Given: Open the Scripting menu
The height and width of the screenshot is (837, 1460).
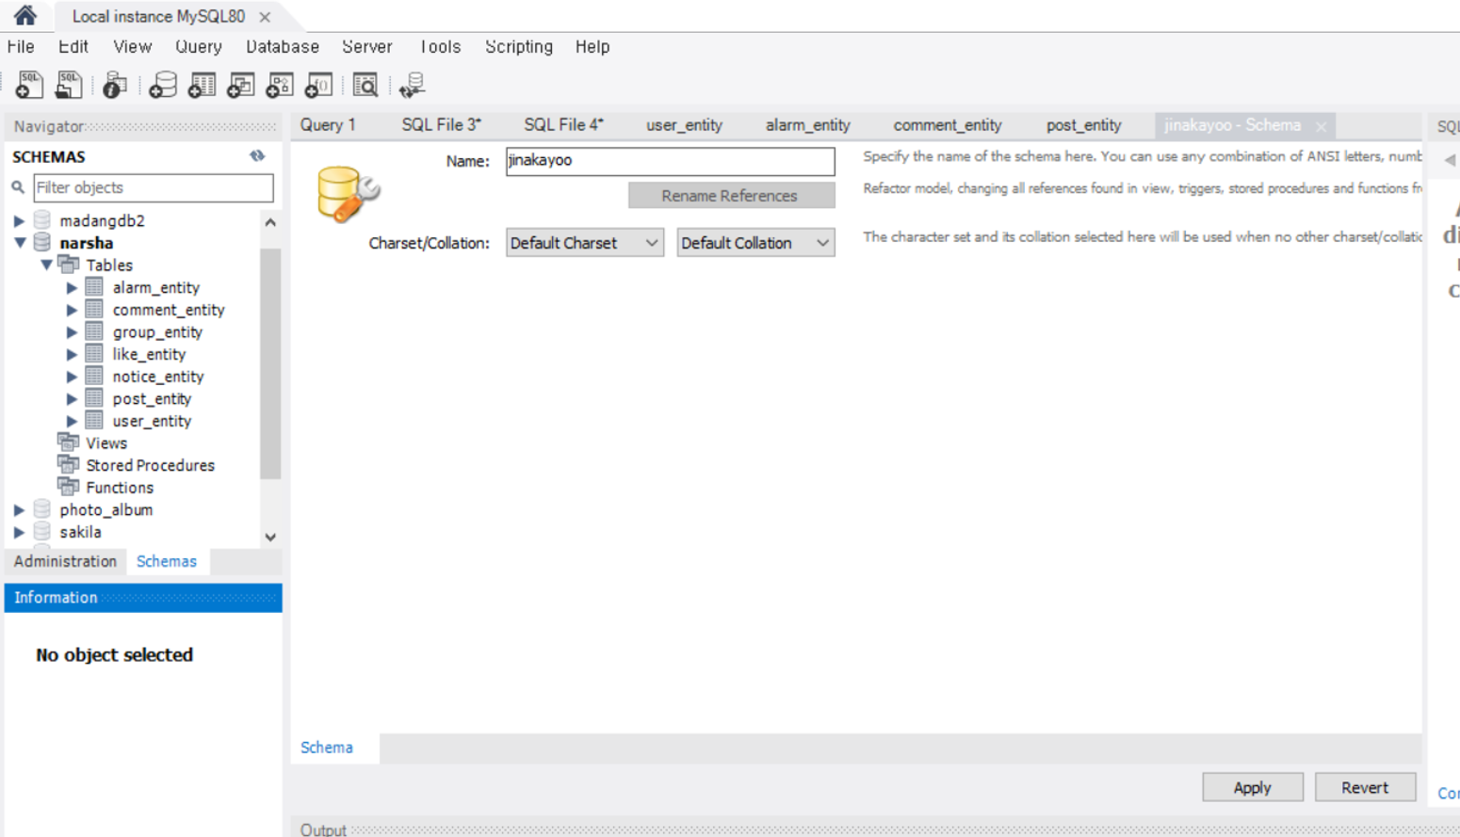Looking at the screenshot, I should pos(519,46).
